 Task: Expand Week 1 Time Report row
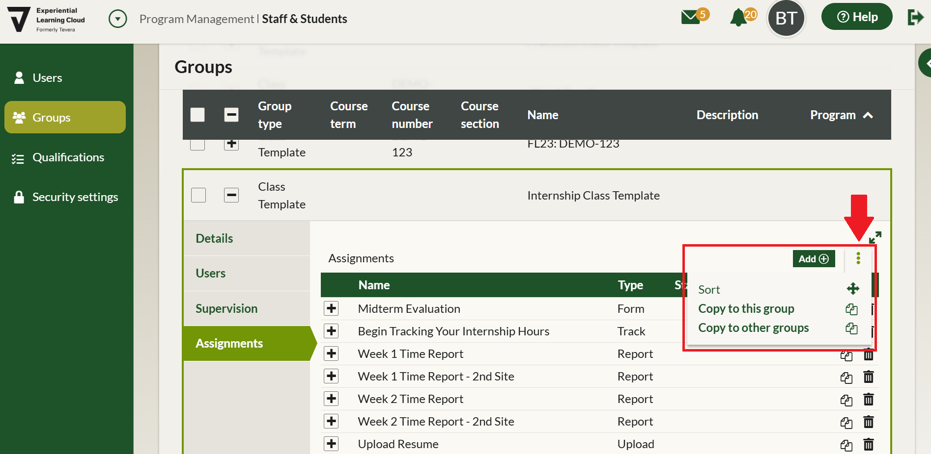pos(332,353)
